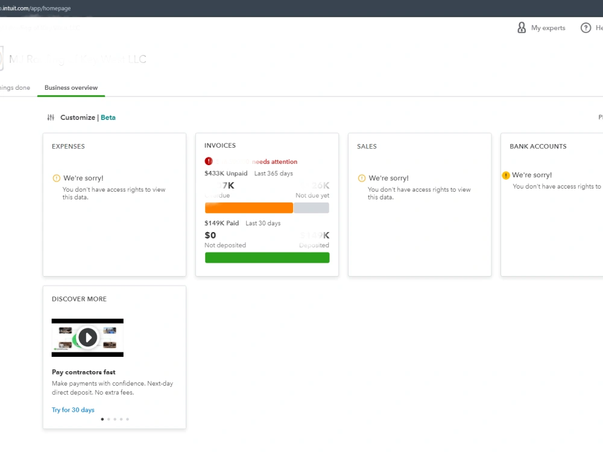Click the Not deposited label
Viewport: 603px width, 452px height.
tap(225, 245)
